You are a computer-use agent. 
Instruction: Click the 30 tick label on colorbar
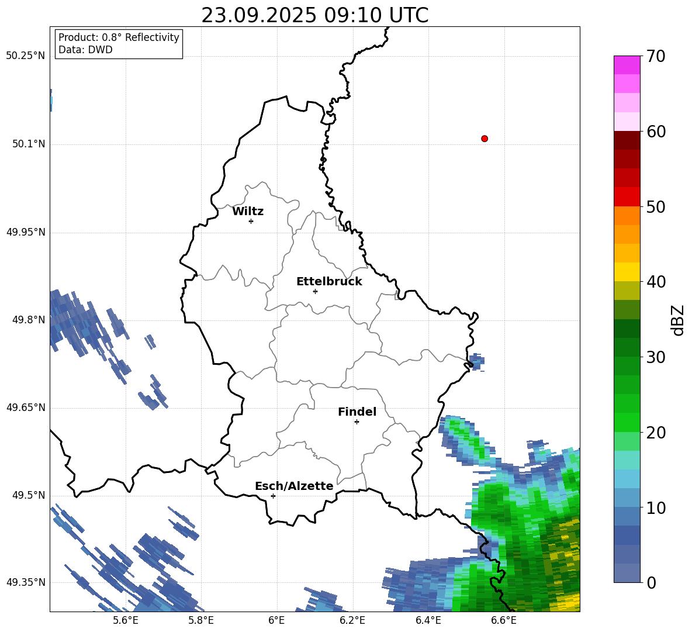pyautogui.click(x=655, y=357)
